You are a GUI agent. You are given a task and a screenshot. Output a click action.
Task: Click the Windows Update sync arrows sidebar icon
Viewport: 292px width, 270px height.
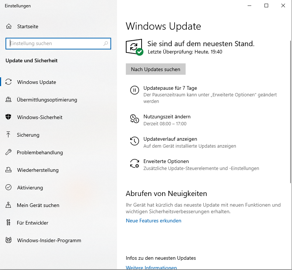8,82
